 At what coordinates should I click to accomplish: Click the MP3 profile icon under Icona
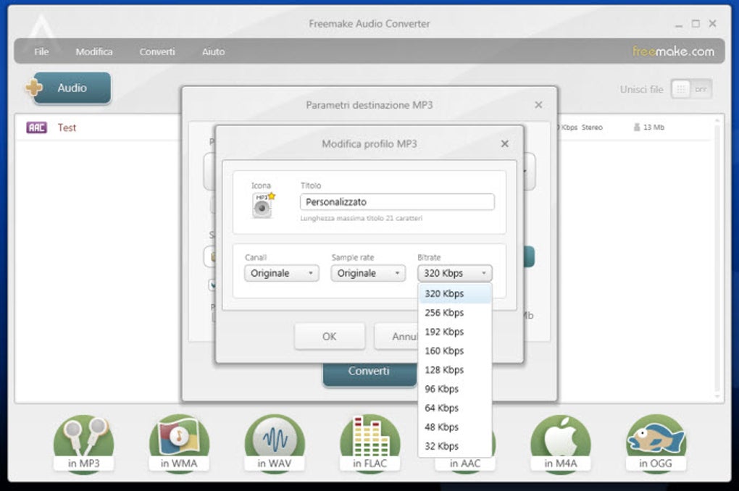point(263,206)
